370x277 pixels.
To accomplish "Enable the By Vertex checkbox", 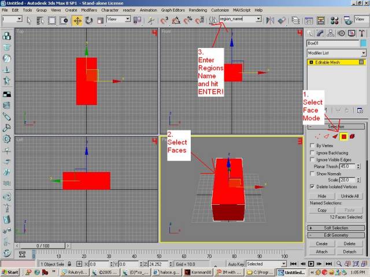I will [x=313, y=146].
